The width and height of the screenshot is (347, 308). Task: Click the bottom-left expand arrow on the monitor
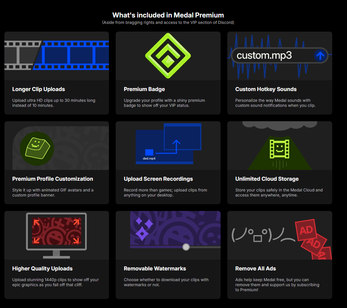tap(37, 240)
